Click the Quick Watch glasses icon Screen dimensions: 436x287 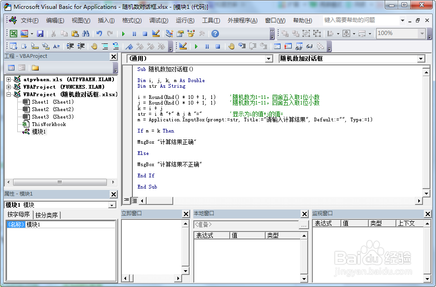[x=309, y=46]
